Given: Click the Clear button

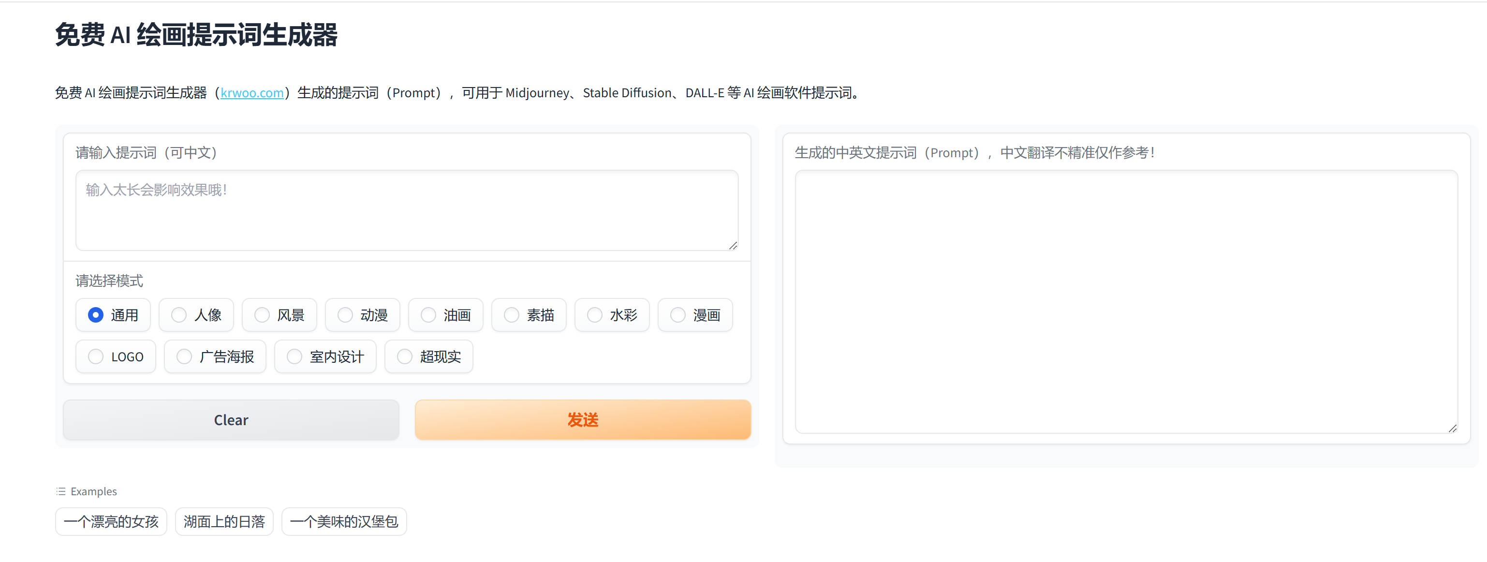Looking at the screenshot, I should tap(231, 420).
